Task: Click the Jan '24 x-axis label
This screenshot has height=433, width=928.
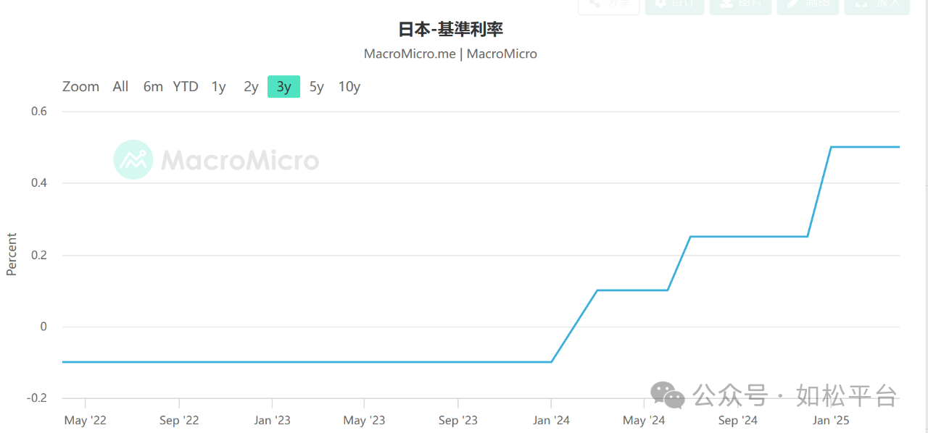Action: coord(551,420)
